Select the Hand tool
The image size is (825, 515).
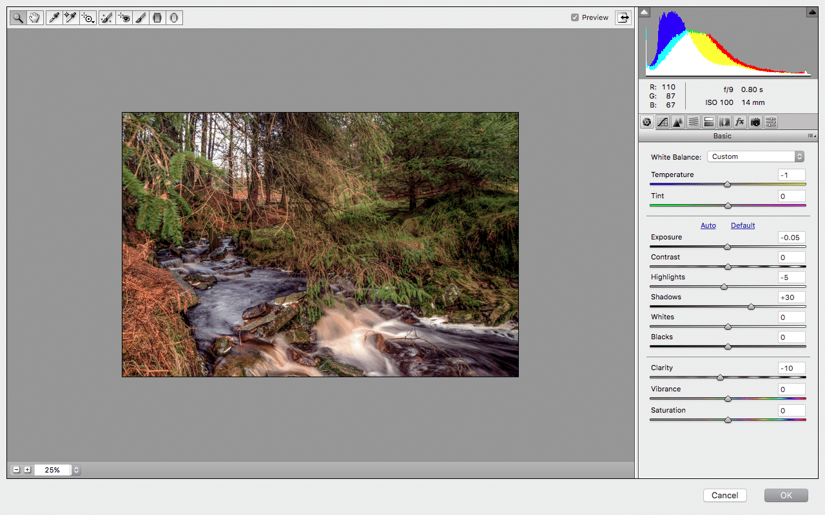pyautogui.click(x=35, y=18)
